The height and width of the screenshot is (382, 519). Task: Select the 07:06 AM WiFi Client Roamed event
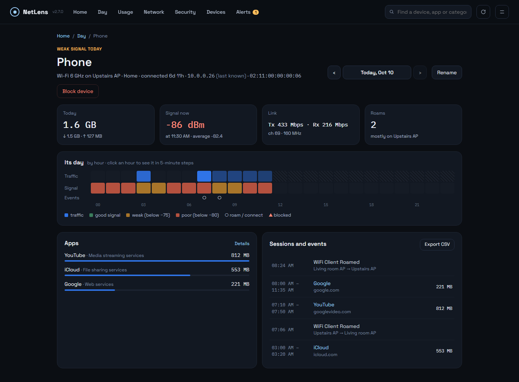click(362, 329)
